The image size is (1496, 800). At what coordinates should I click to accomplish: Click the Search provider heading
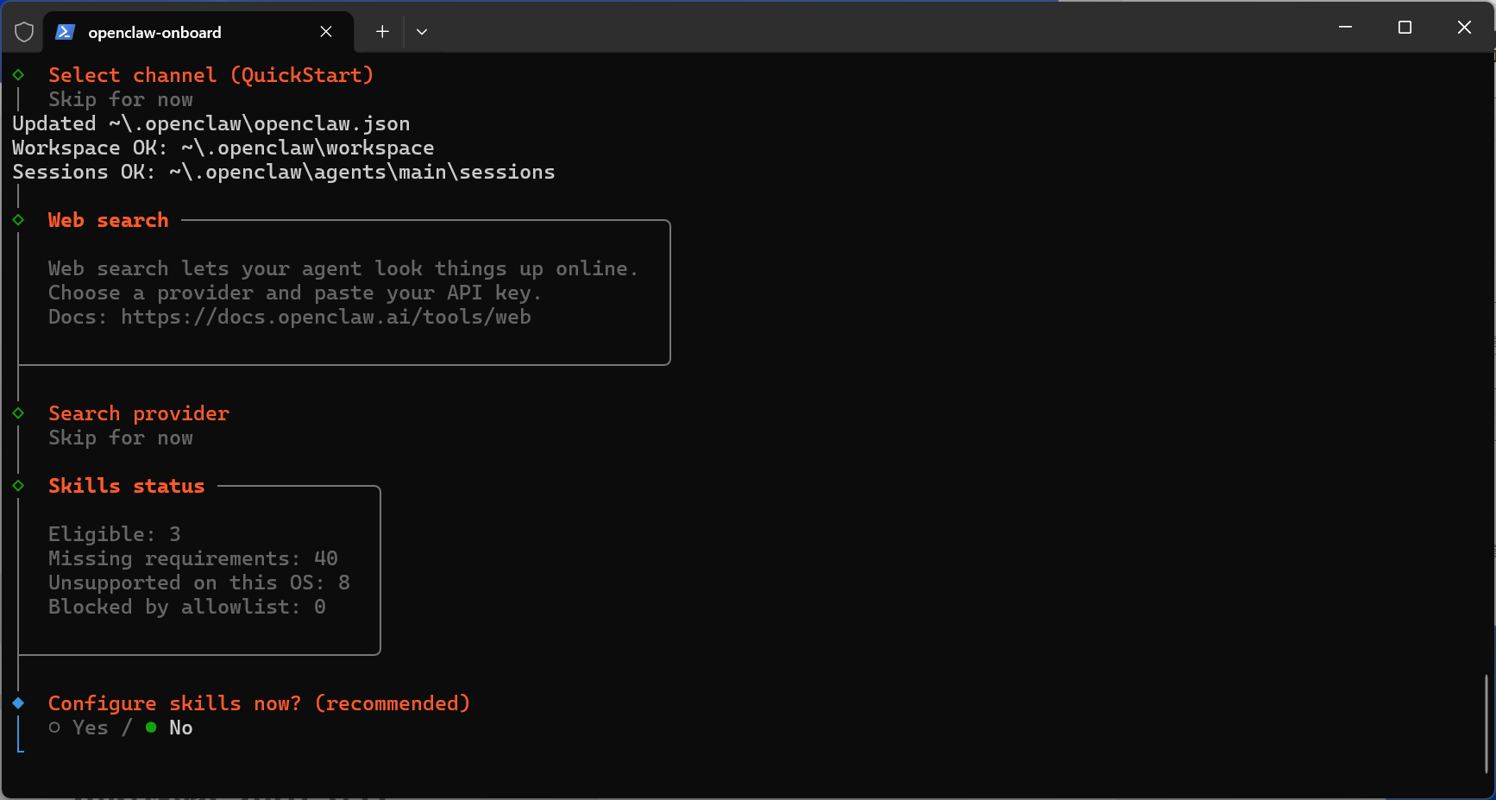139,413
